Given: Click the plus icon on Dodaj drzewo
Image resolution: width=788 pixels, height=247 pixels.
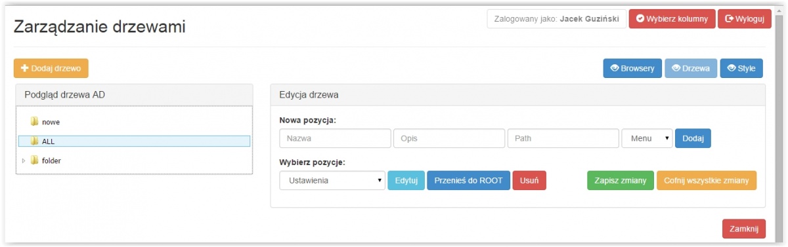Looking at the screenshot, I should click(25, 68).
